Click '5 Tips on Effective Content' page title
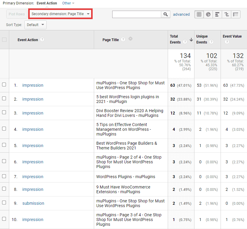 tap(124, 129)
